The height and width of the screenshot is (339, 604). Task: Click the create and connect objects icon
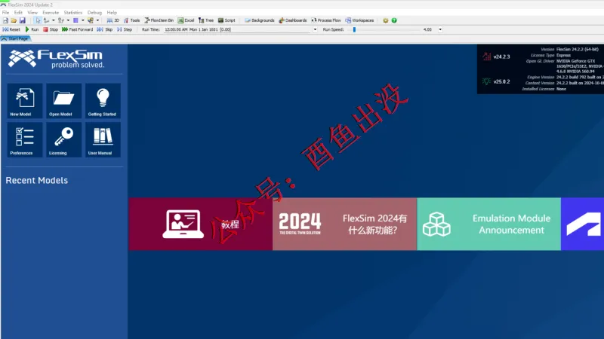[x=91, y=20]
